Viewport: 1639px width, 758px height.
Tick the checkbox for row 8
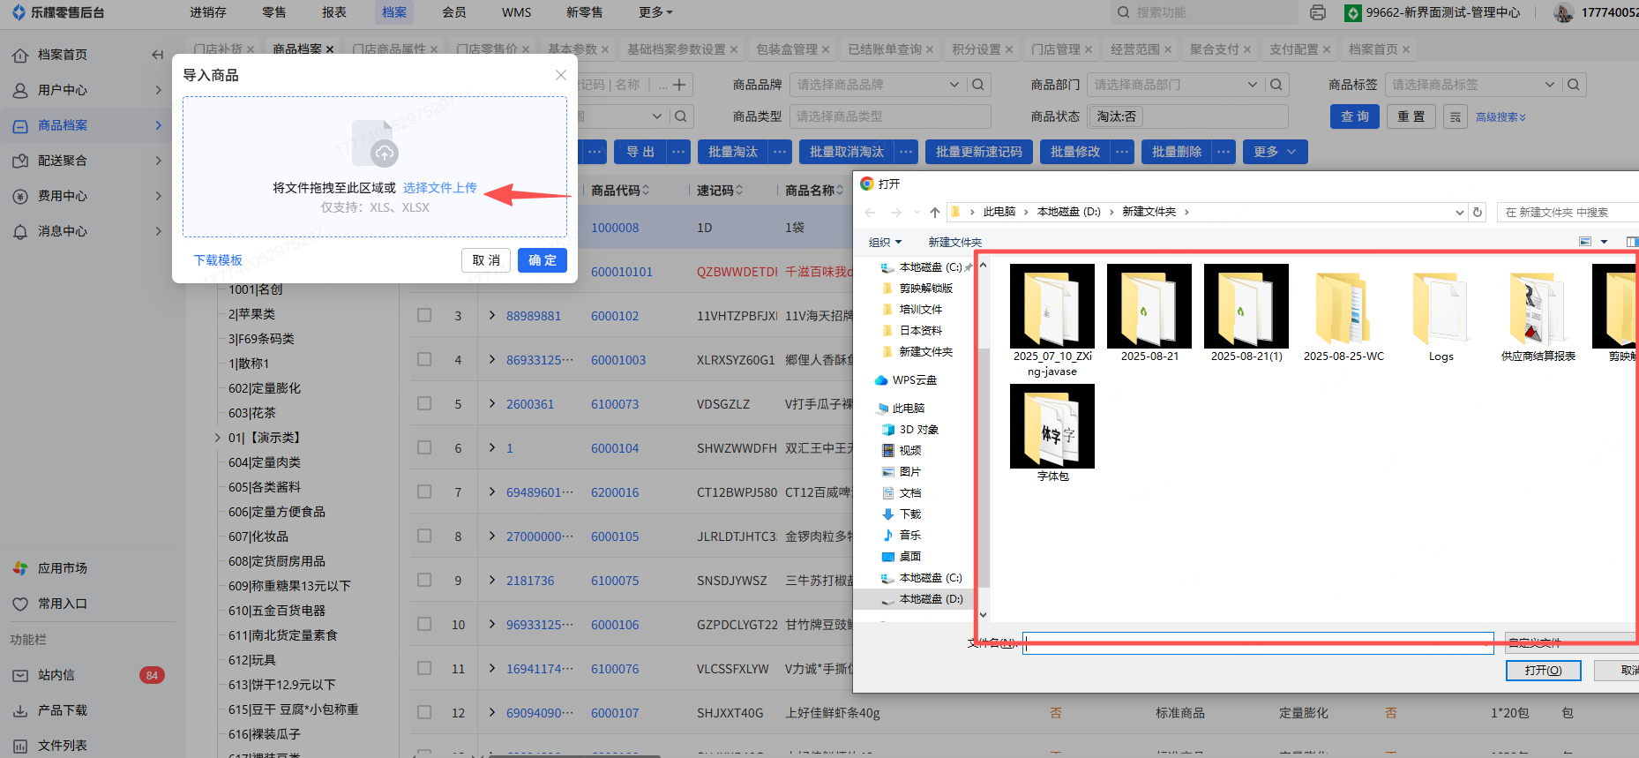click(x=424, y=536)
